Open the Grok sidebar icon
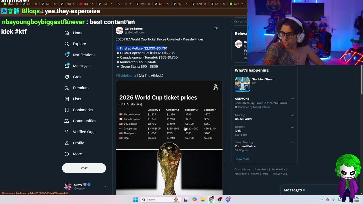Screen dimensions: 363x204 pos(67,77)
